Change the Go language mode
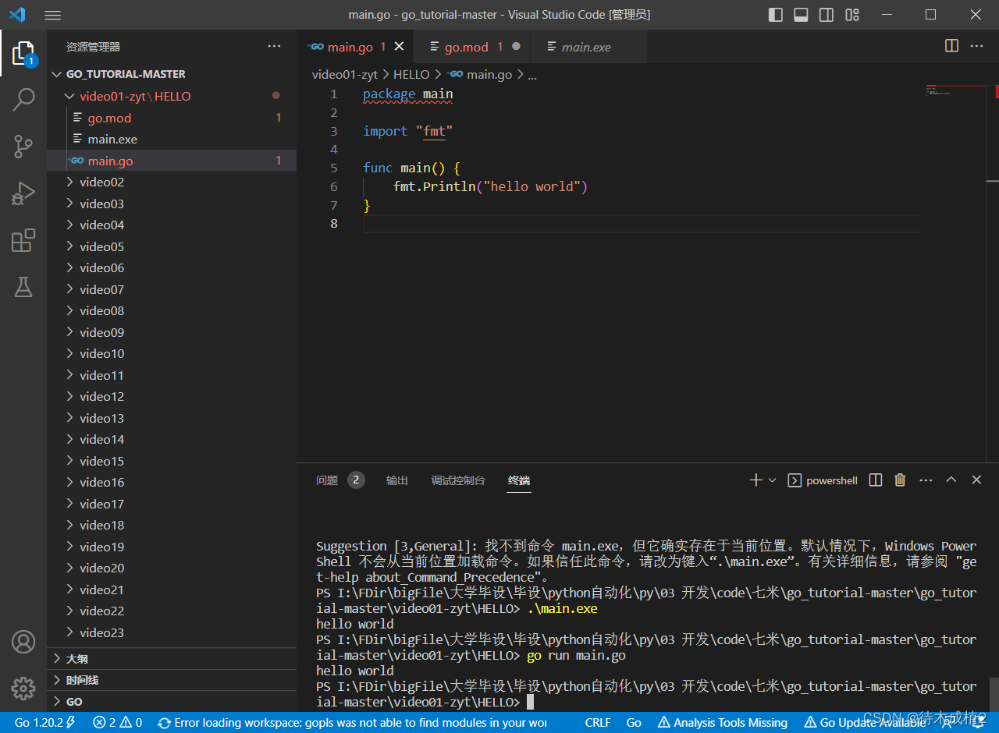Screen dimensions: 999x733 (634, 723)
